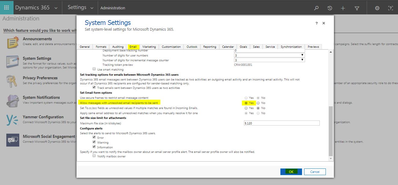Switch to the General tab

click(85, 47)
